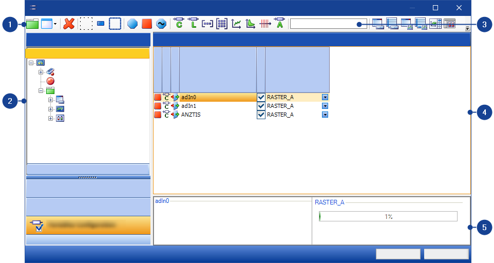Click the green folder toolbar icon
Viewport: 494px width, 263px height.
(32, 24)
